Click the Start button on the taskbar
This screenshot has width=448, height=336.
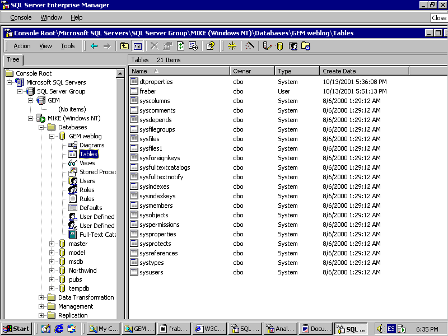(x=16, y=329)
